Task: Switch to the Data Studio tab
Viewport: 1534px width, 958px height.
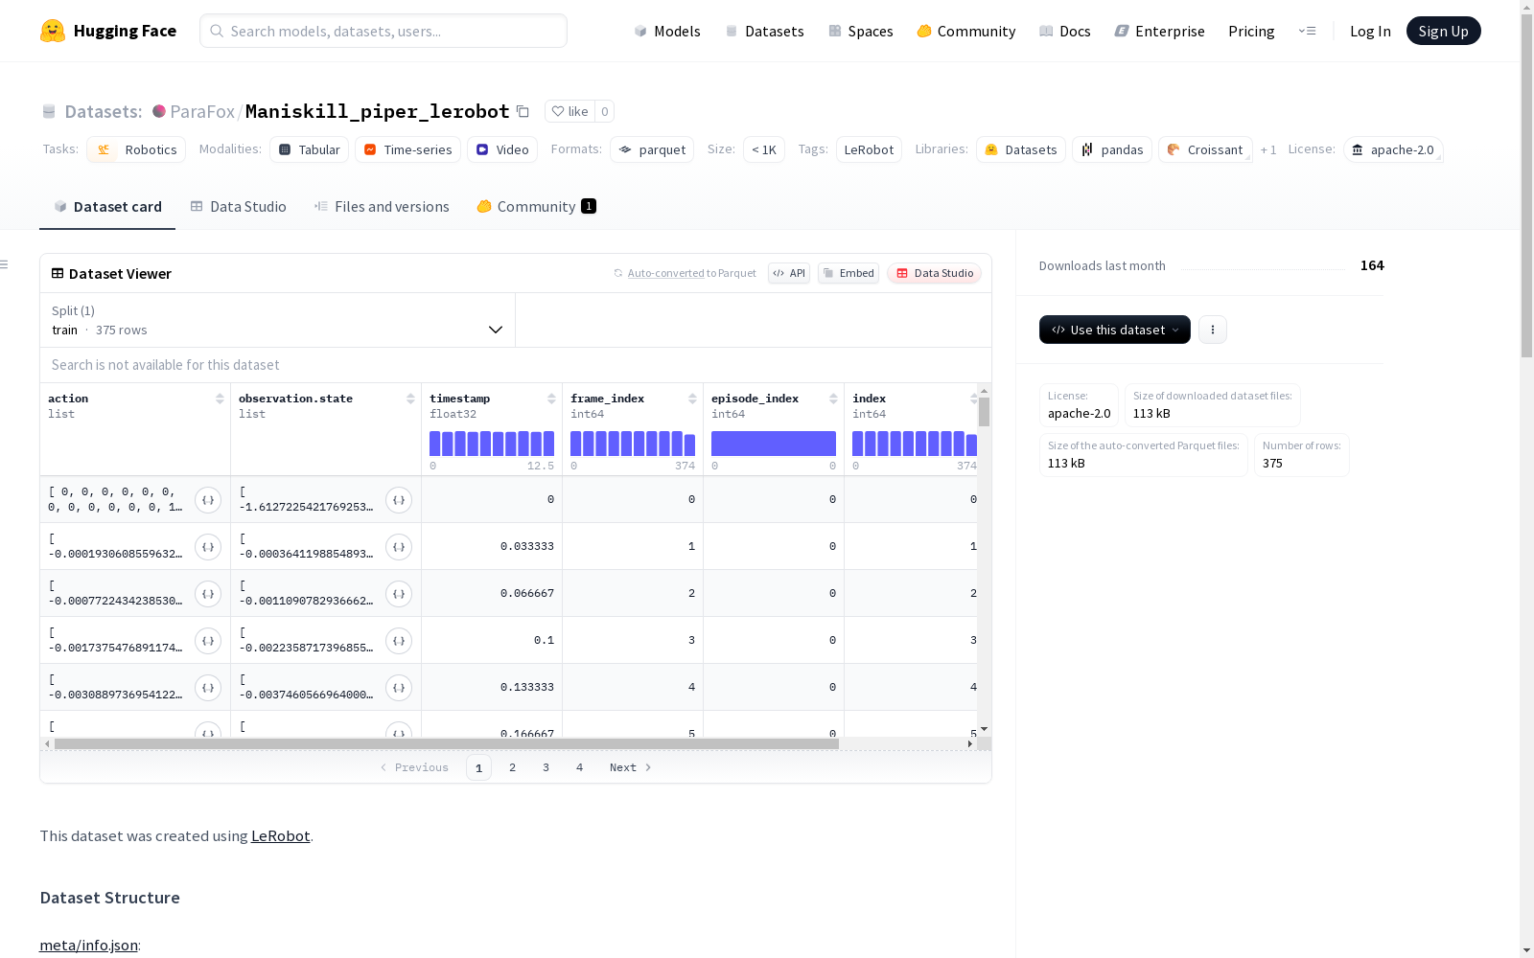Action: tap(238, 207)
